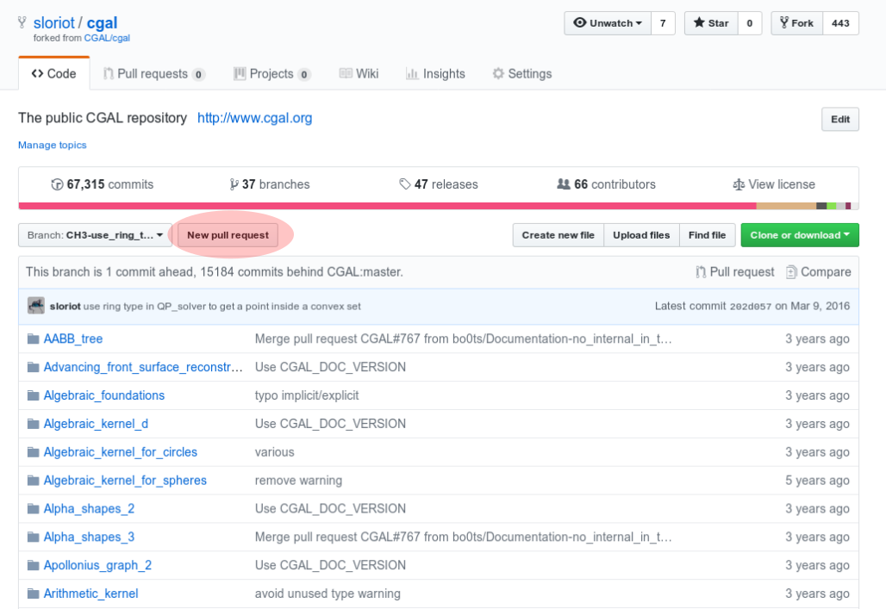Image resolution: width=886 pixels, height=609 pixels.
Task: Open the Algebraic_foundations folder
Action: point(104,395)
